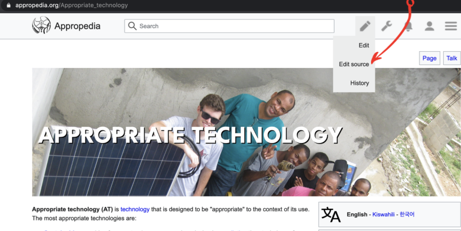Click the translation languages icon
This screenshot has width=461, height=231.
(x=331, y=215)
